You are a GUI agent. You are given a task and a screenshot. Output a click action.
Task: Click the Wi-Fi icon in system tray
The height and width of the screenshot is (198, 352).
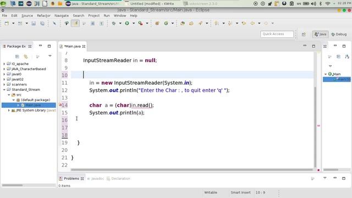pos(328,4)
